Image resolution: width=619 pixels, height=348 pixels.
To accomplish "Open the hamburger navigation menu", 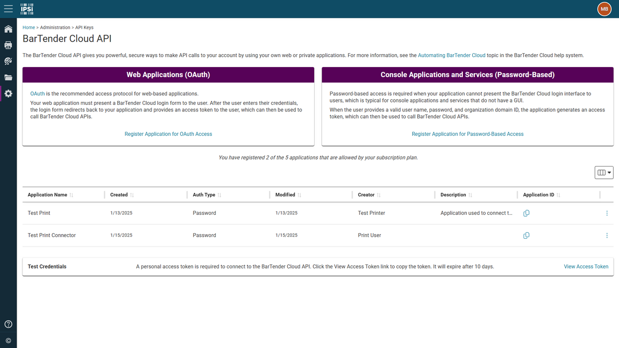I will pyautogui.click(x=8, y=9).
